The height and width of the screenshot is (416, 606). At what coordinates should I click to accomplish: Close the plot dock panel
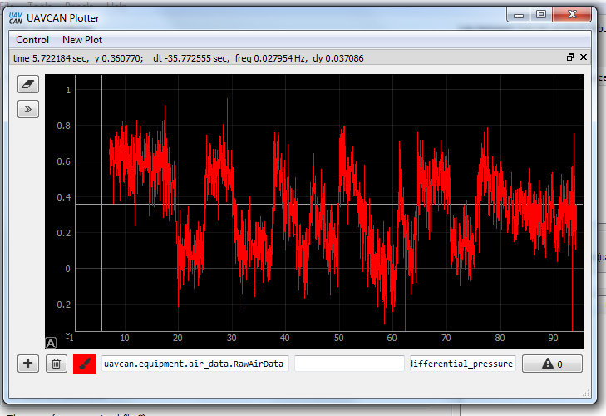(584, 57)
